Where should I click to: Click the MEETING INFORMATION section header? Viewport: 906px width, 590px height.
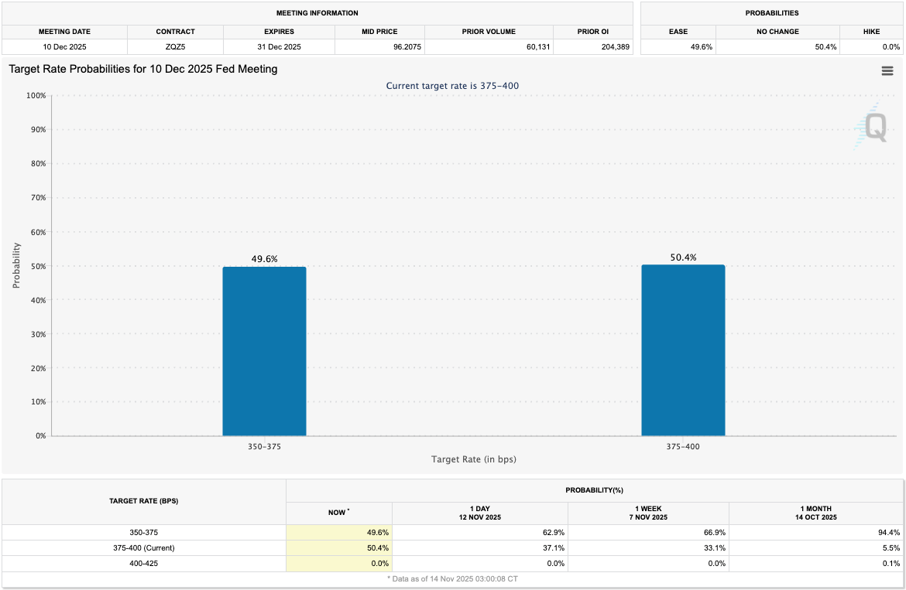tap(317, 13)
